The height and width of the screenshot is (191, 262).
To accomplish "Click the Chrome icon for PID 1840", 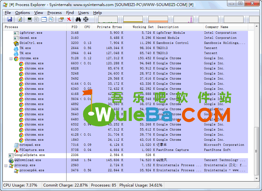I will tap(21, 140).
